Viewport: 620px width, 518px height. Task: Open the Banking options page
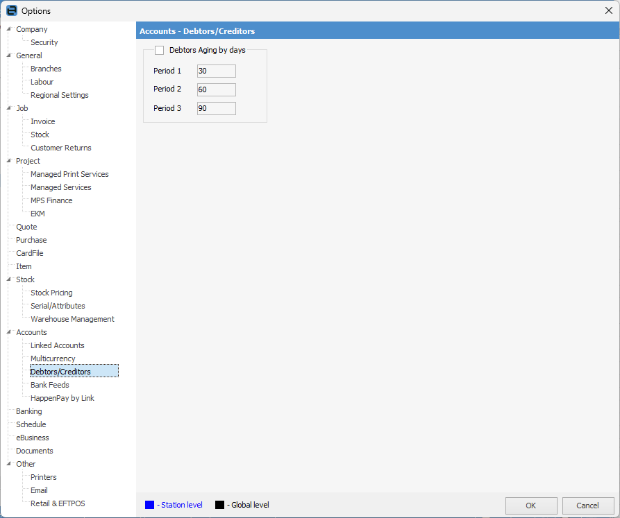point(29,411)
